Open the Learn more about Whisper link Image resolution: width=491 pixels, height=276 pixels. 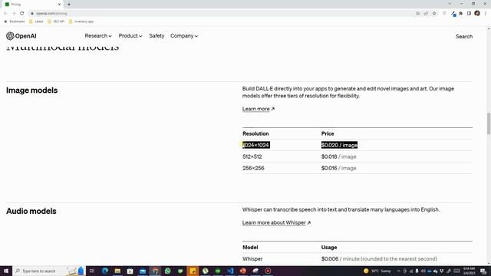pos(276,223)
